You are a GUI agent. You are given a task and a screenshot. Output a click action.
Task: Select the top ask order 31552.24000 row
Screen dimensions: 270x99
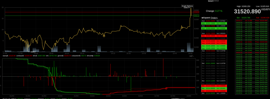click(214, 21)
